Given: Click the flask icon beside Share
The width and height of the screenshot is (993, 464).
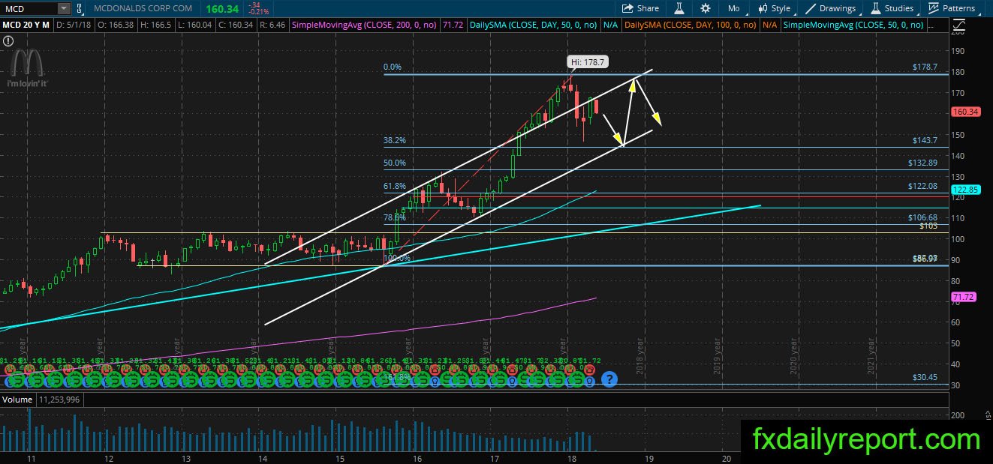Looking at the screenshot, I should click(679, 8).
